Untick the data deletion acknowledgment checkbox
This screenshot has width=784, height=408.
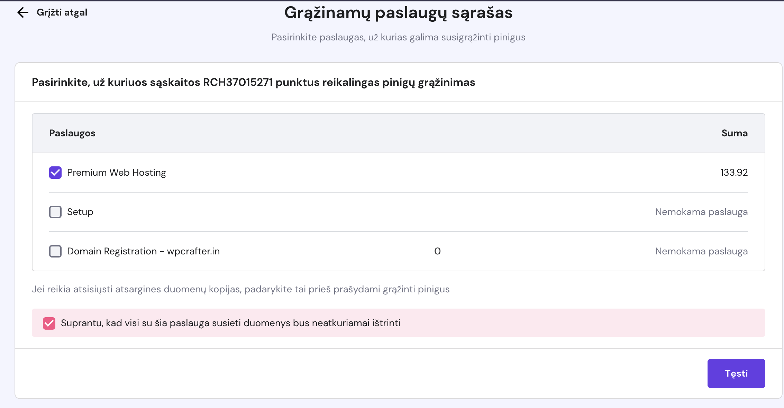click(x=49, y=323)
